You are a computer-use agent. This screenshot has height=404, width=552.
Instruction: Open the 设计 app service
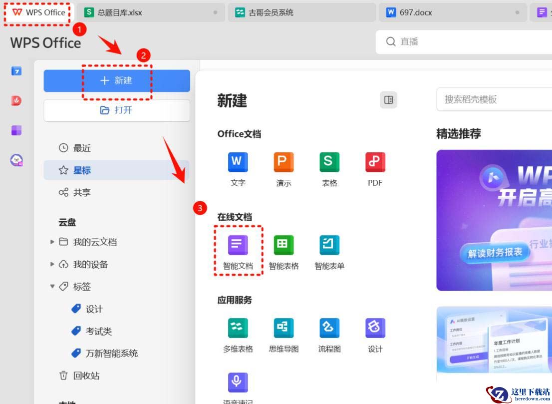(x=375, y=335)
